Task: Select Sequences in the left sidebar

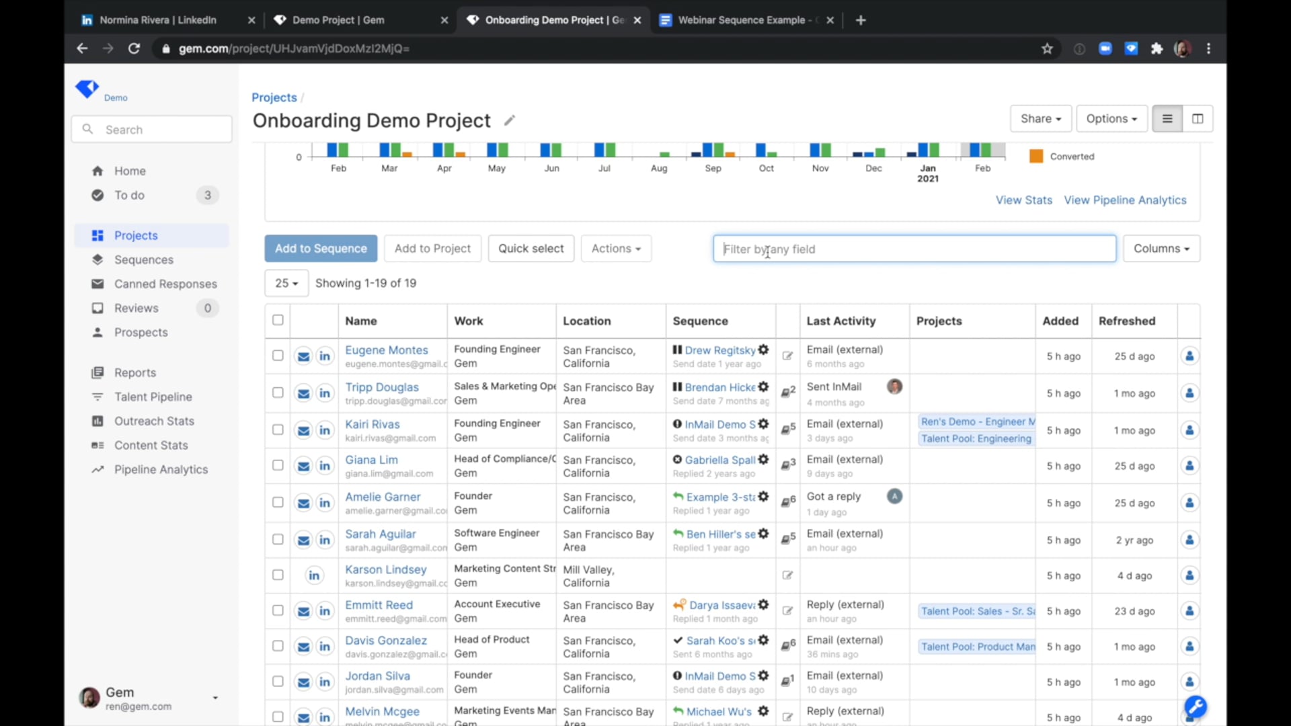Action: (142, 259)
